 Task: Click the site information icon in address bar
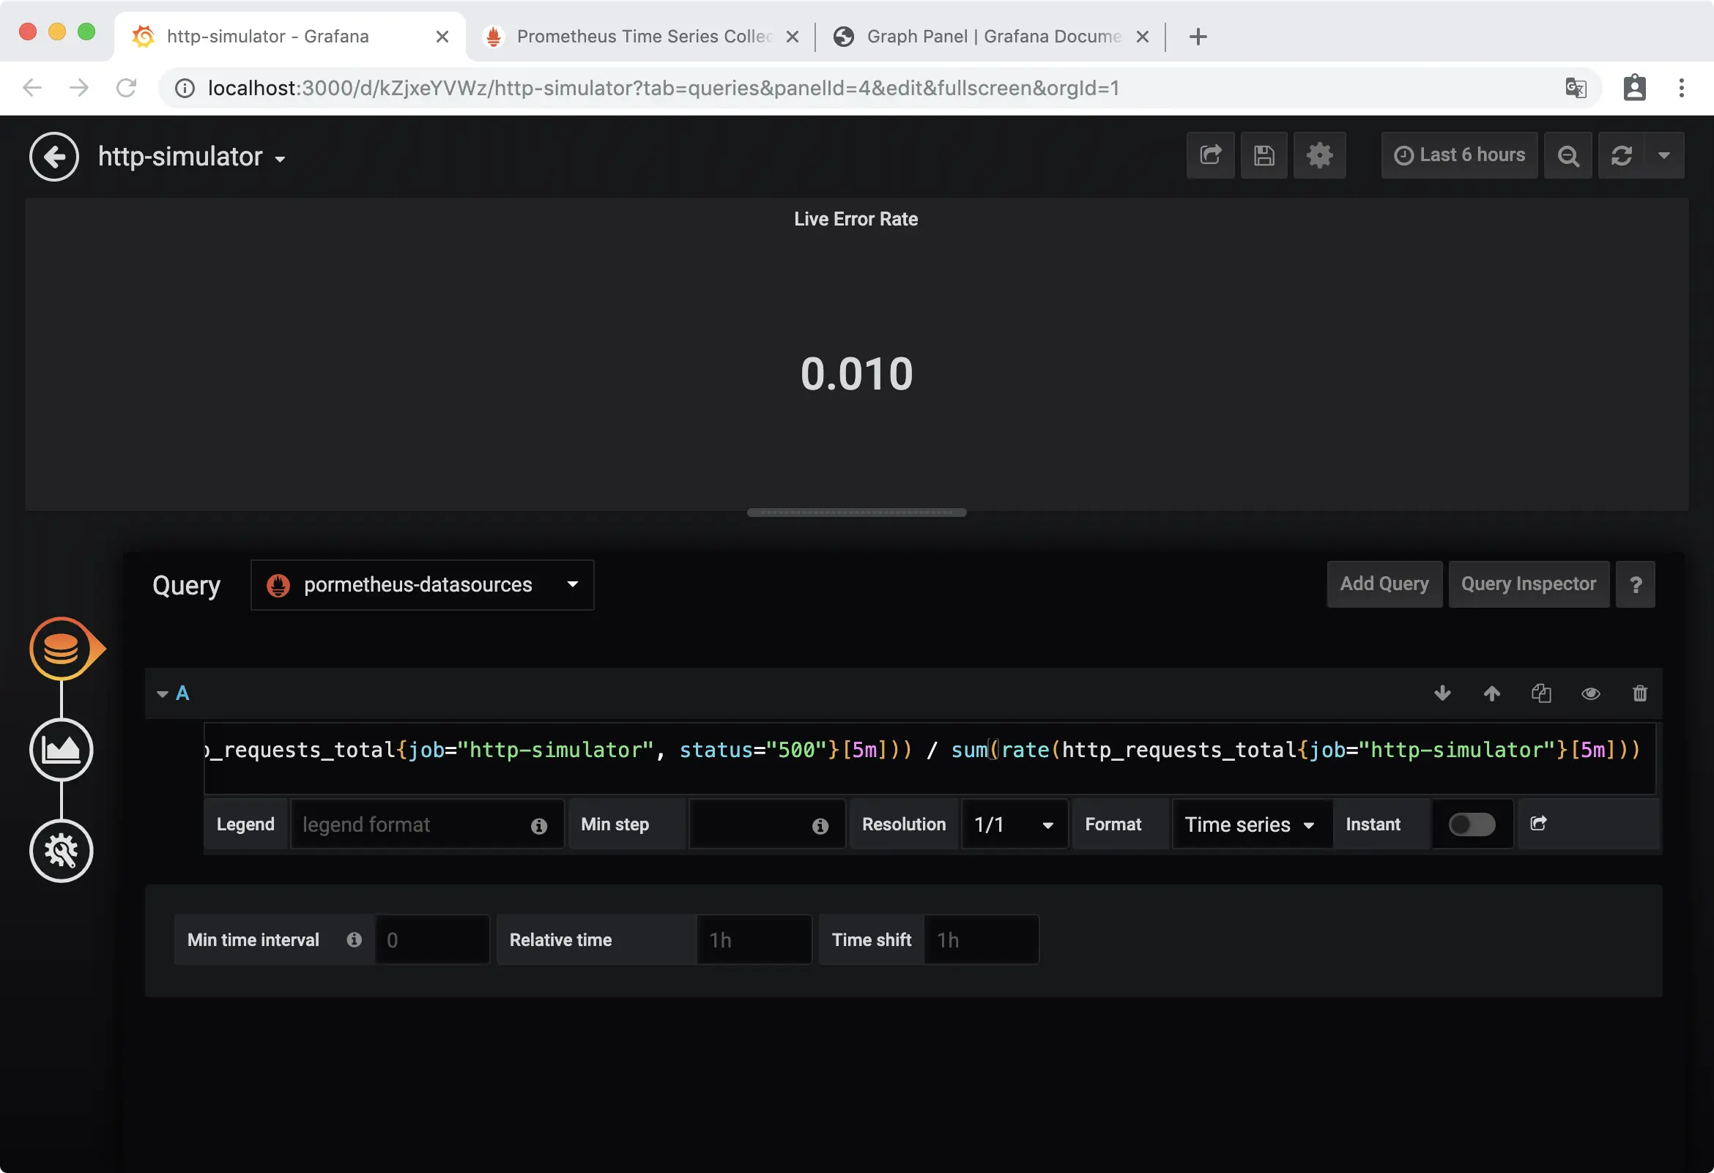click(x=185, y=88)
